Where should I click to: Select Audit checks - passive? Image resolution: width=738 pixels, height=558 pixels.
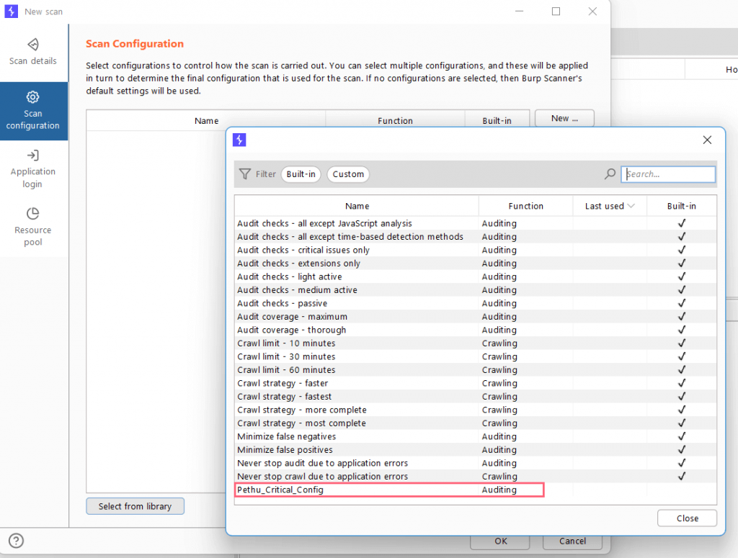click(476, 303)
